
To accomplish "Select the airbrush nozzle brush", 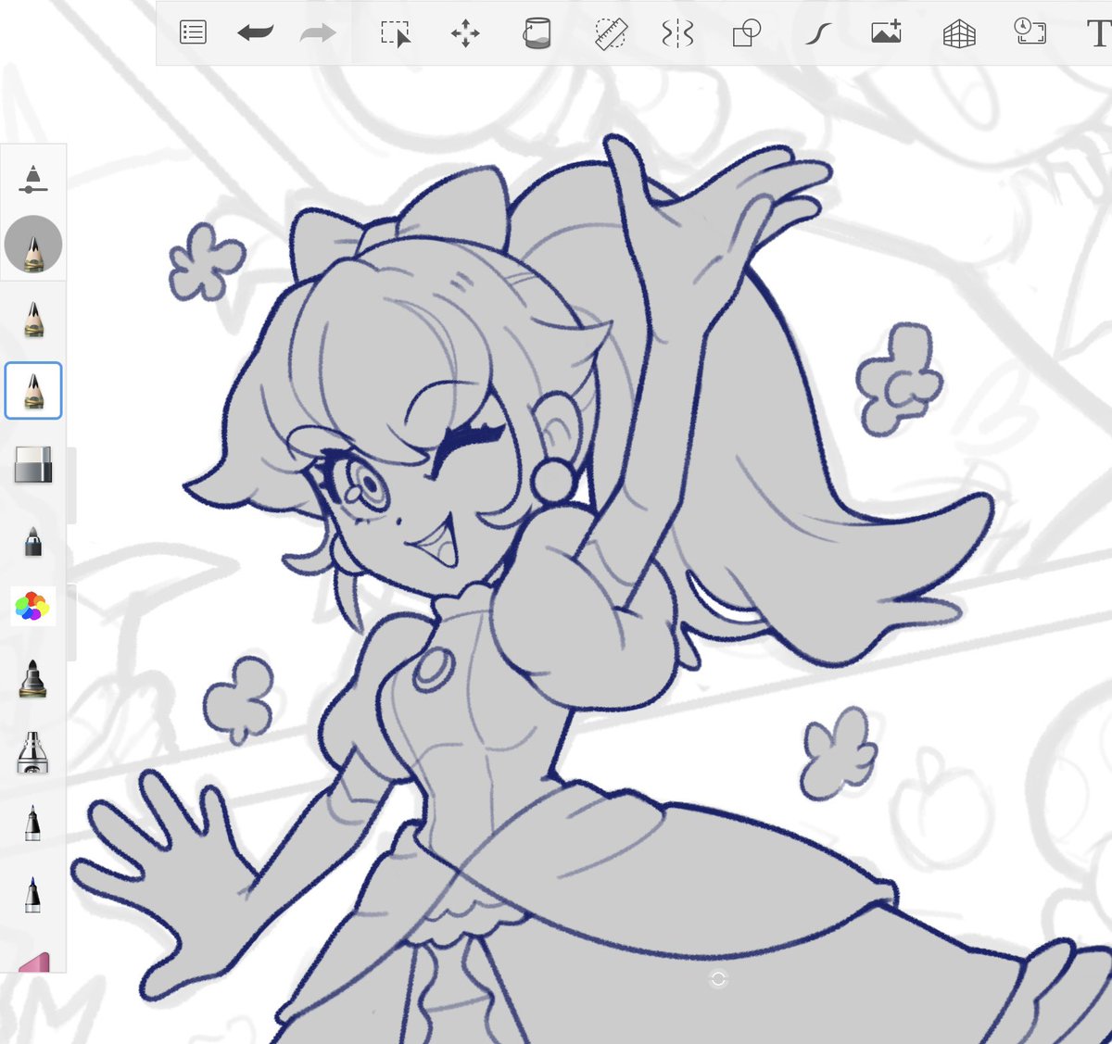I will pos(32,751).
